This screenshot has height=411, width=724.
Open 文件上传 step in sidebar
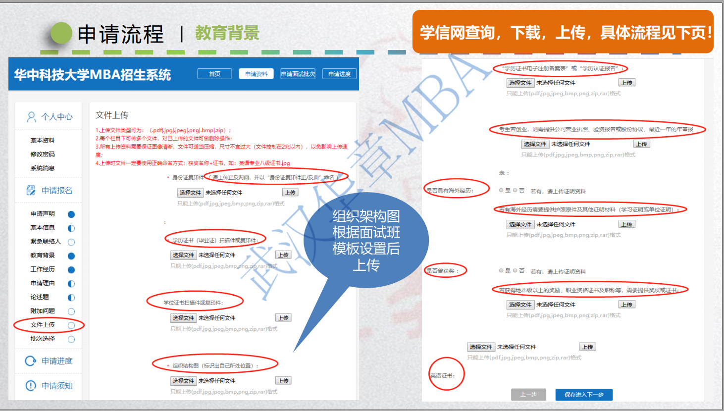pyautogui.click(x=43, y=325)
